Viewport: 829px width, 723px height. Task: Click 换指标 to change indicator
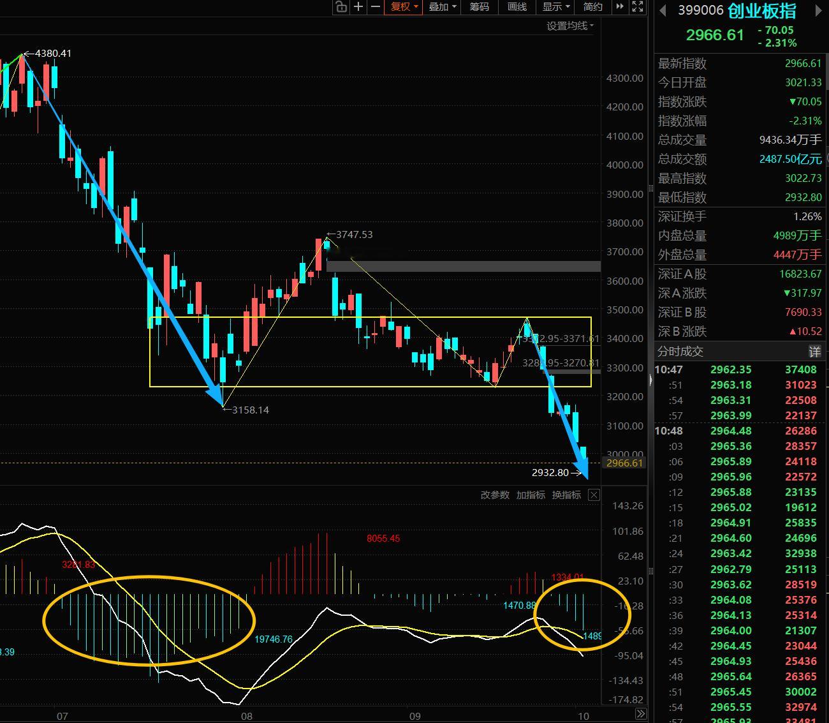click(566, 495)
